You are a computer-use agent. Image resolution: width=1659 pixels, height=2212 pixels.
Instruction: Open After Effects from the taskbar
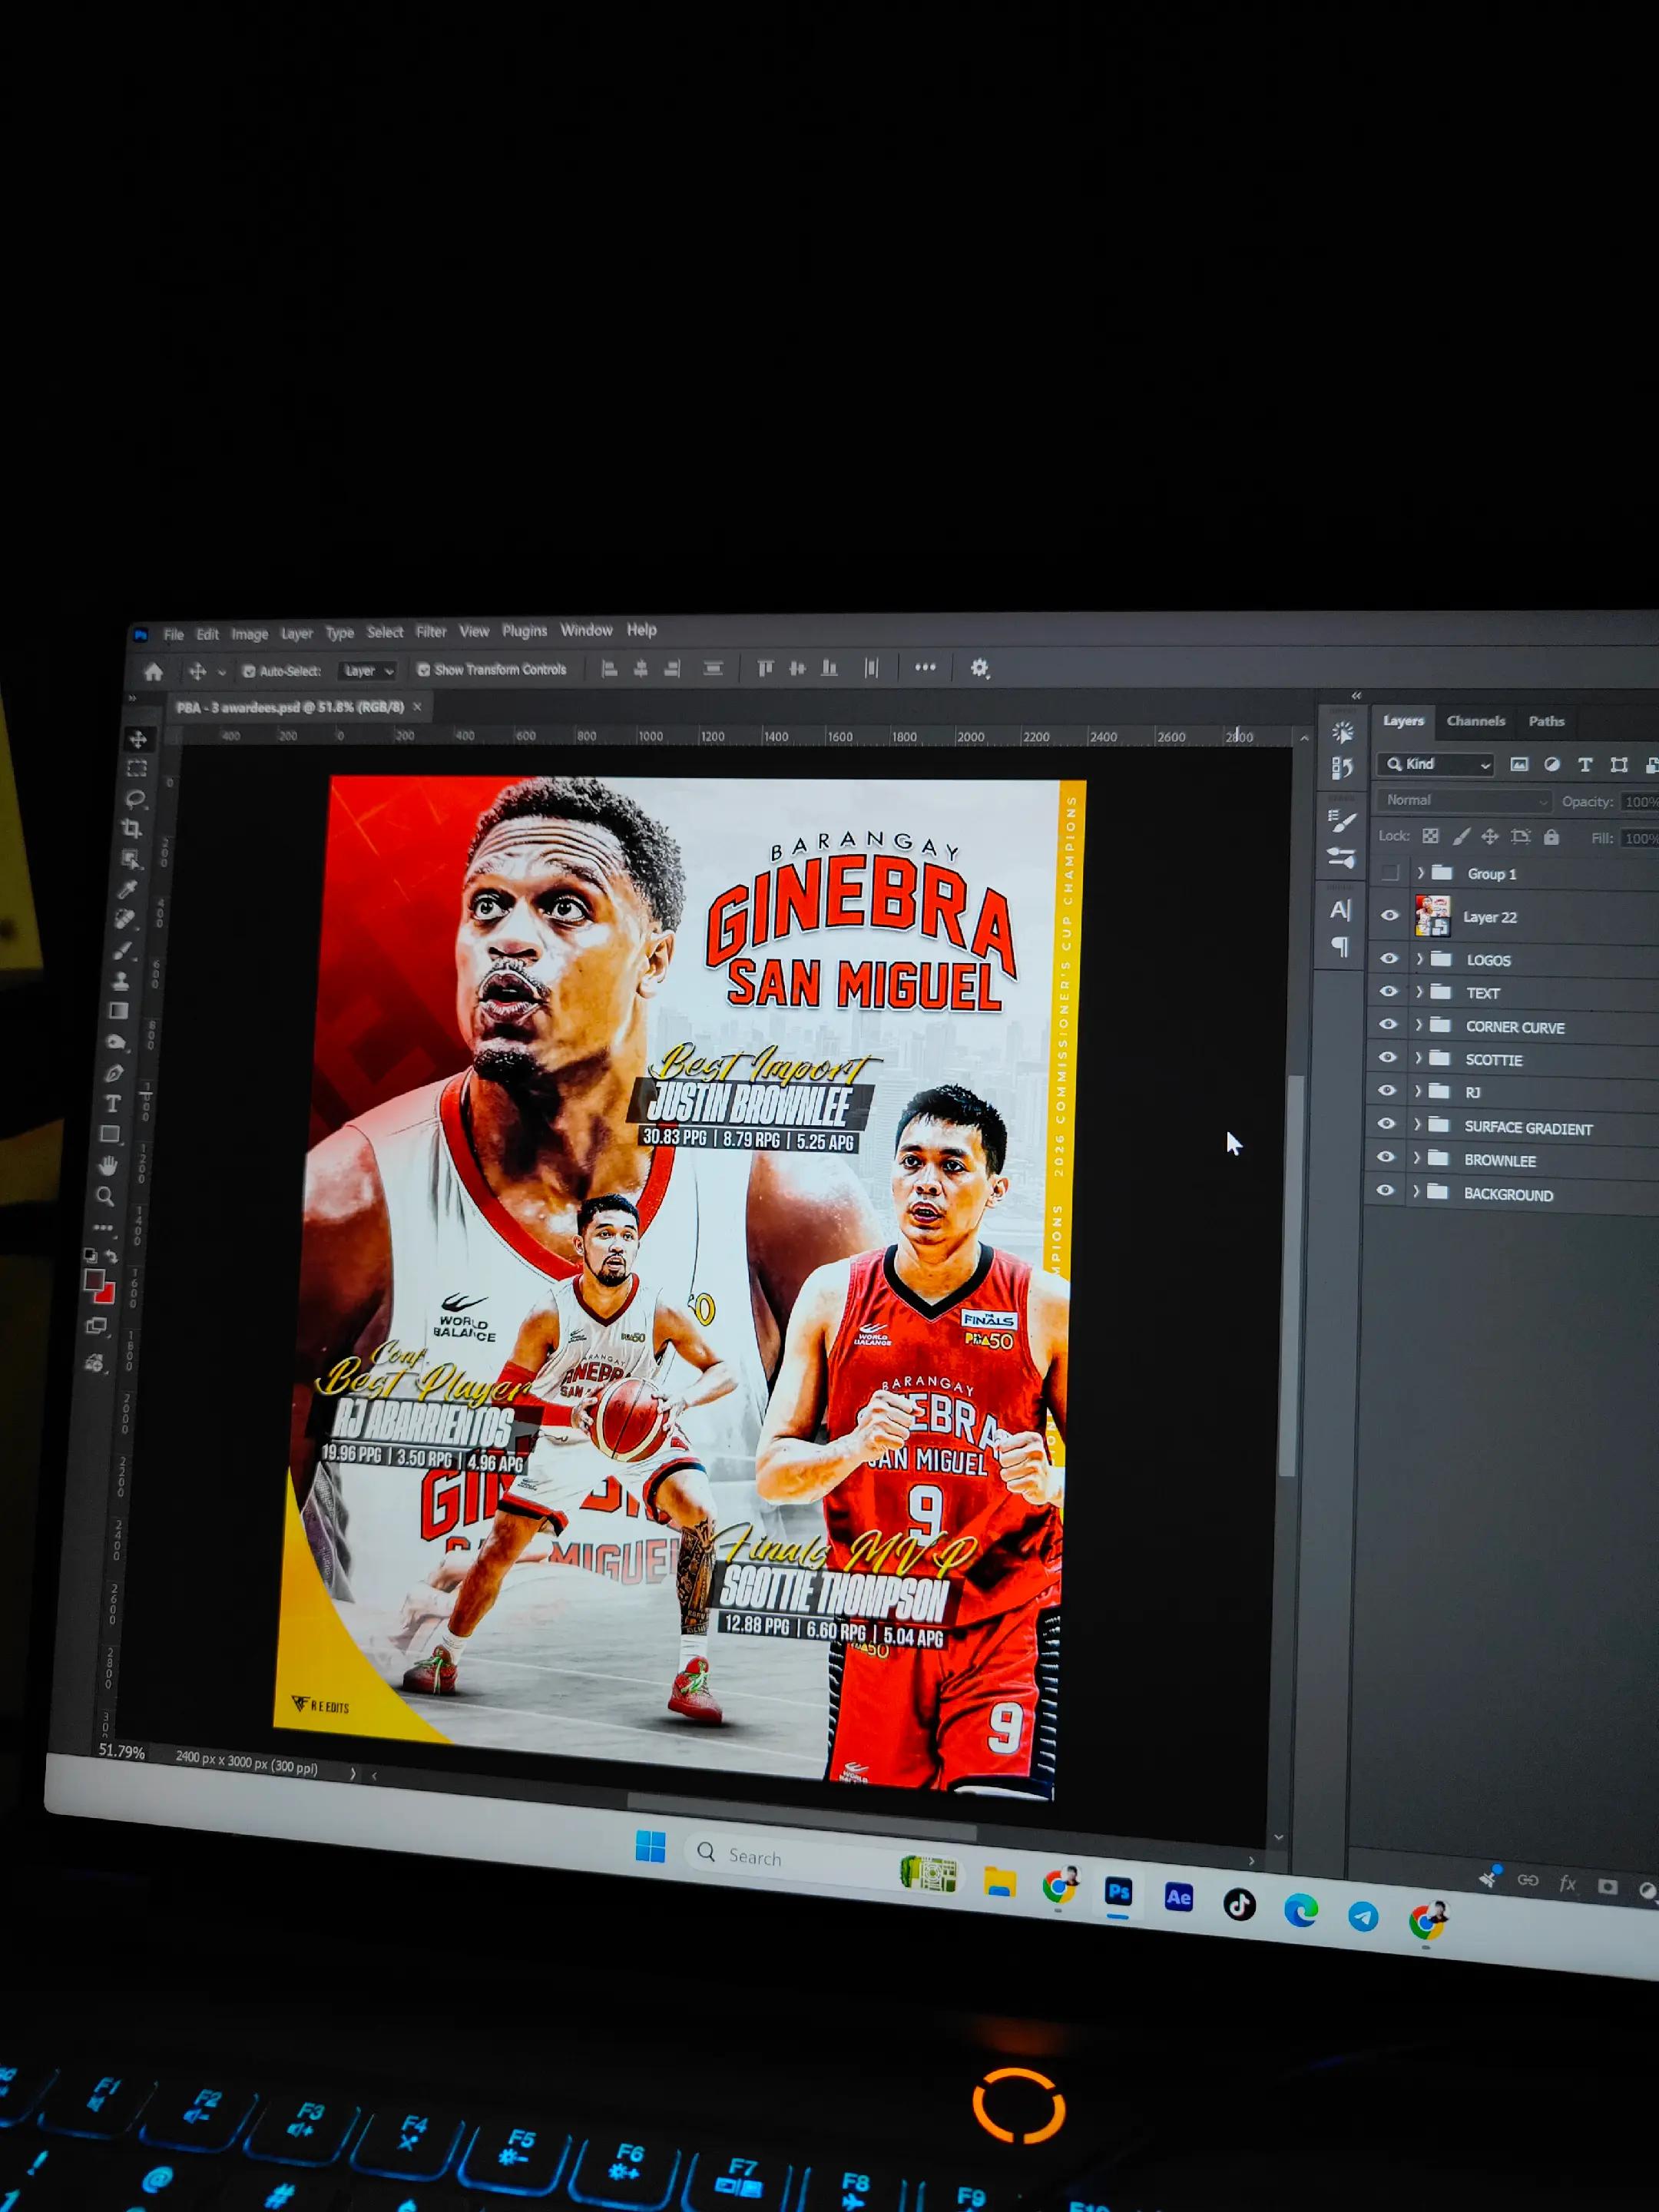[x=1179, y=1897]
